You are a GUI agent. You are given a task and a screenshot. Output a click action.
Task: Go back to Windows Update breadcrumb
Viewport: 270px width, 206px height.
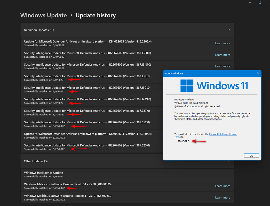click(43, 15)
